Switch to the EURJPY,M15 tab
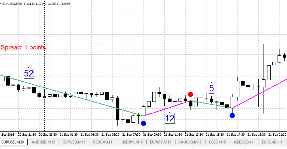This screenshot has width=287, height=149. click(x=160, y=142)
